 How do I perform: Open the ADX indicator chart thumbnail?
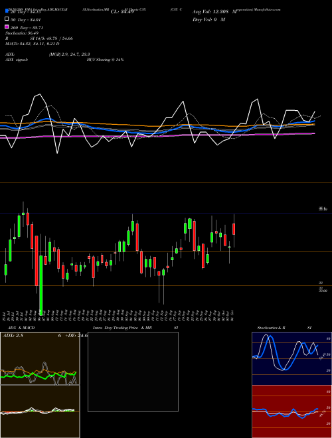point(40,358)
